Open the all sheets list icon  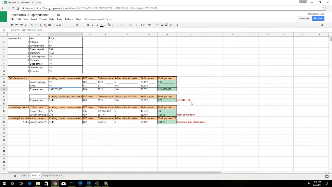pyautogui.click(x=15, y=176)
